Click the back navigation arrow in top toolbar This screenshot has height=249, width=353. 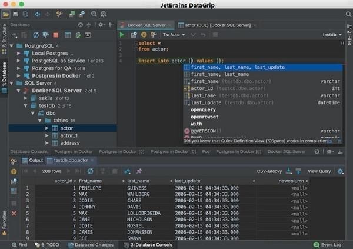point(38,14)
